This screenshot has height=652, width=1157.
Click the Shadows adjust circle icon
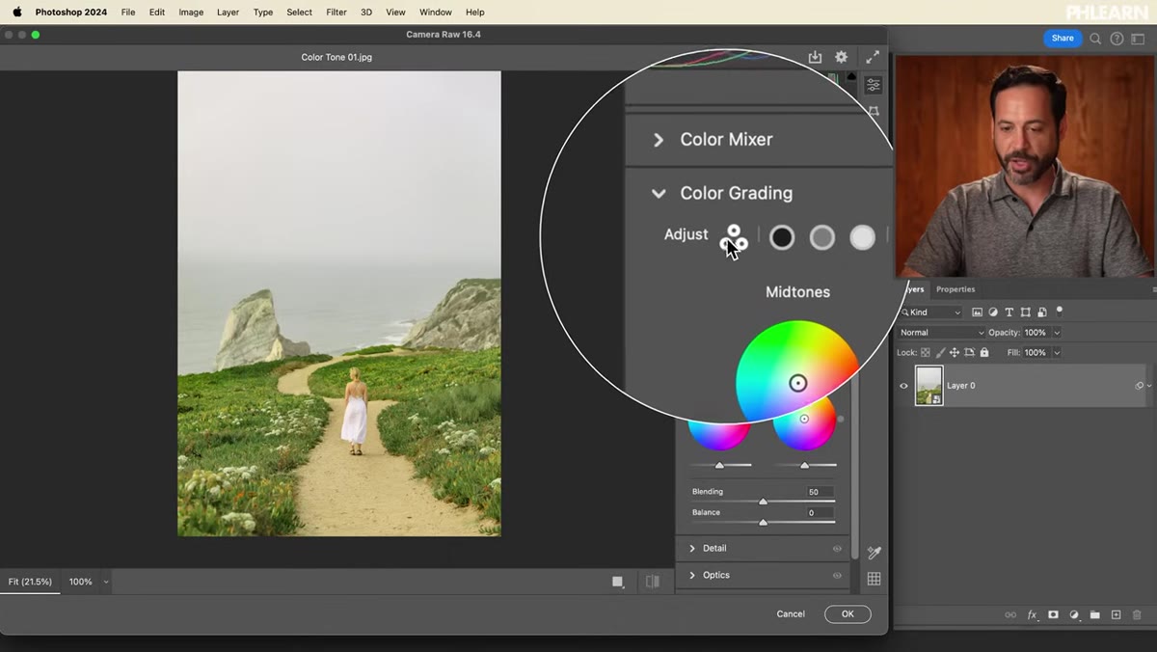[x=782, y=237]
